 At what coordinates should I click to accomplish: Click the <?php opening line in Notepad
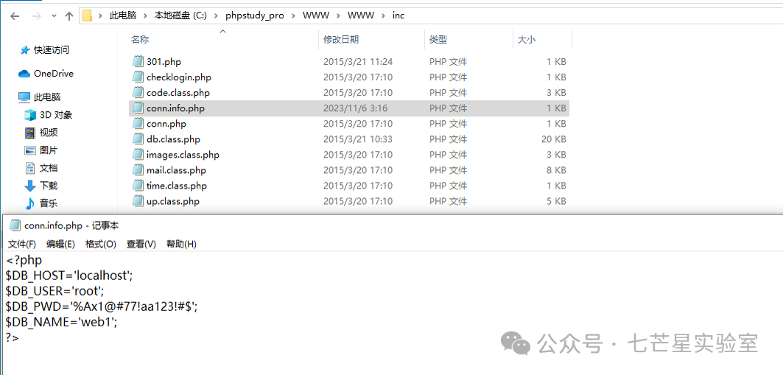tap(24, 260)
